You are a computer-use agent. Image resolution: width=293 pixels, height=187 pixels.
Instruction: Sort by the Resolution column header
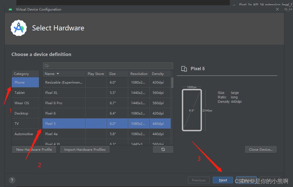[x=139, y=74]
